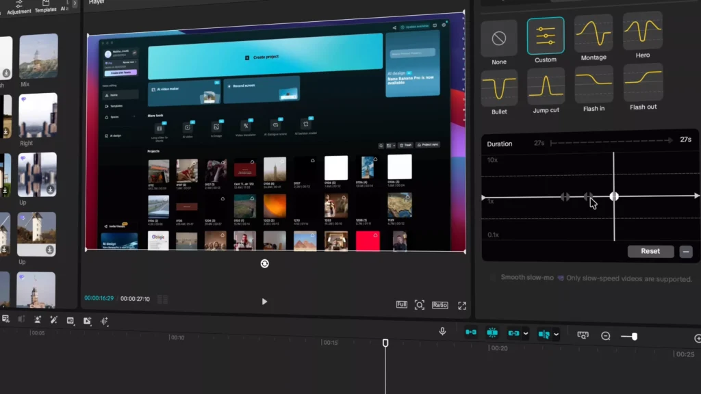Enable the Smooth slow-mo checkbox
This screenshot has width=701, height=394.
pos(493,277)
